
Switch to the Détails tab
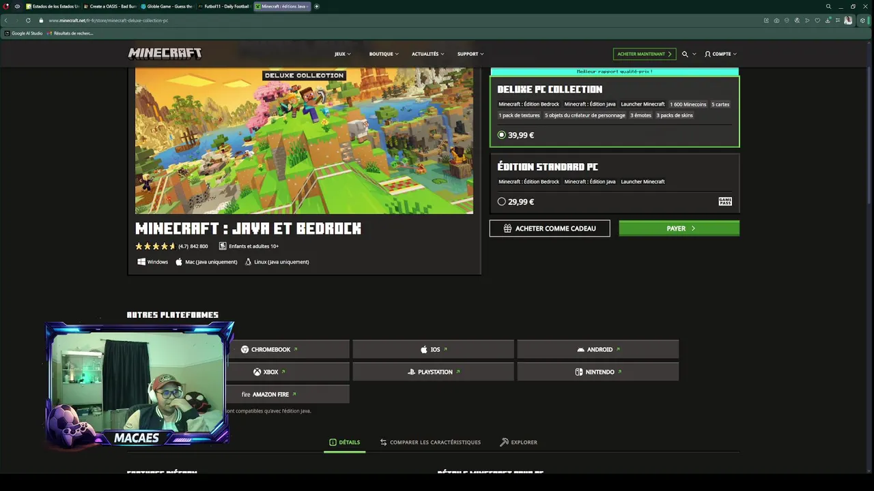pyautogui.click(x=345, y=443)
